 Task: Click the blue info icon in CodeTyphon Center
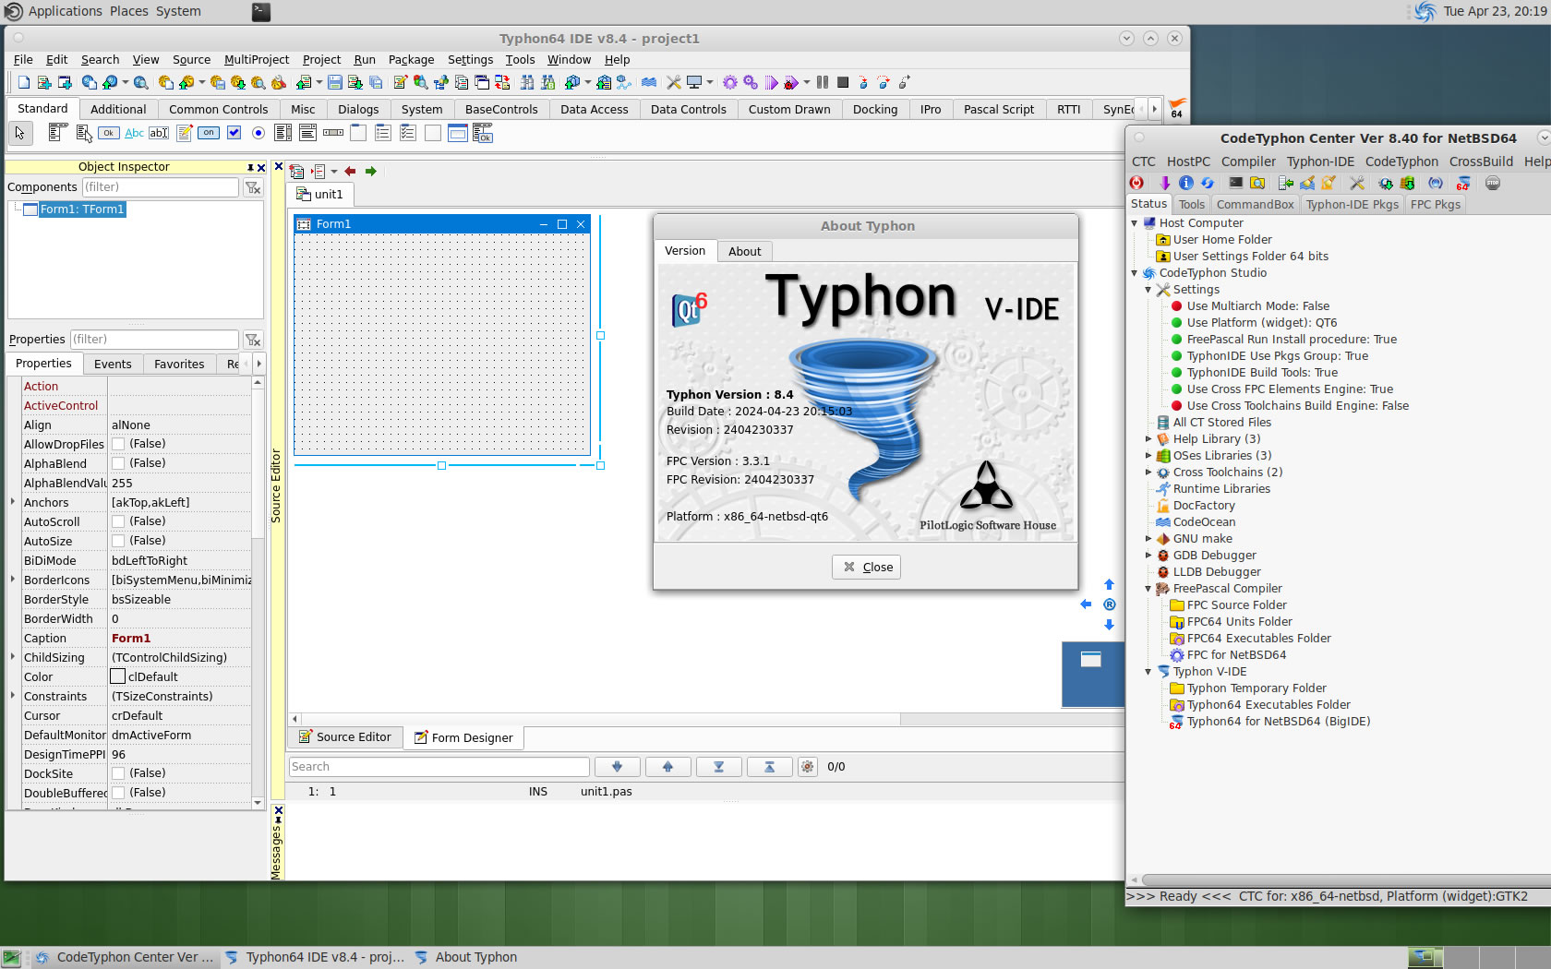(1186, 183)
